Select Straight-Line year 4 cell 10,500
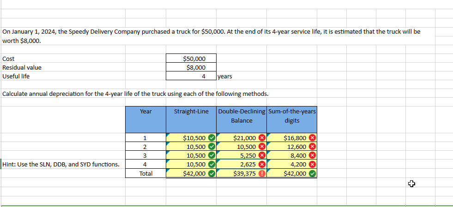The width and height of the screenshot is (453, 207). click(191, 164)
